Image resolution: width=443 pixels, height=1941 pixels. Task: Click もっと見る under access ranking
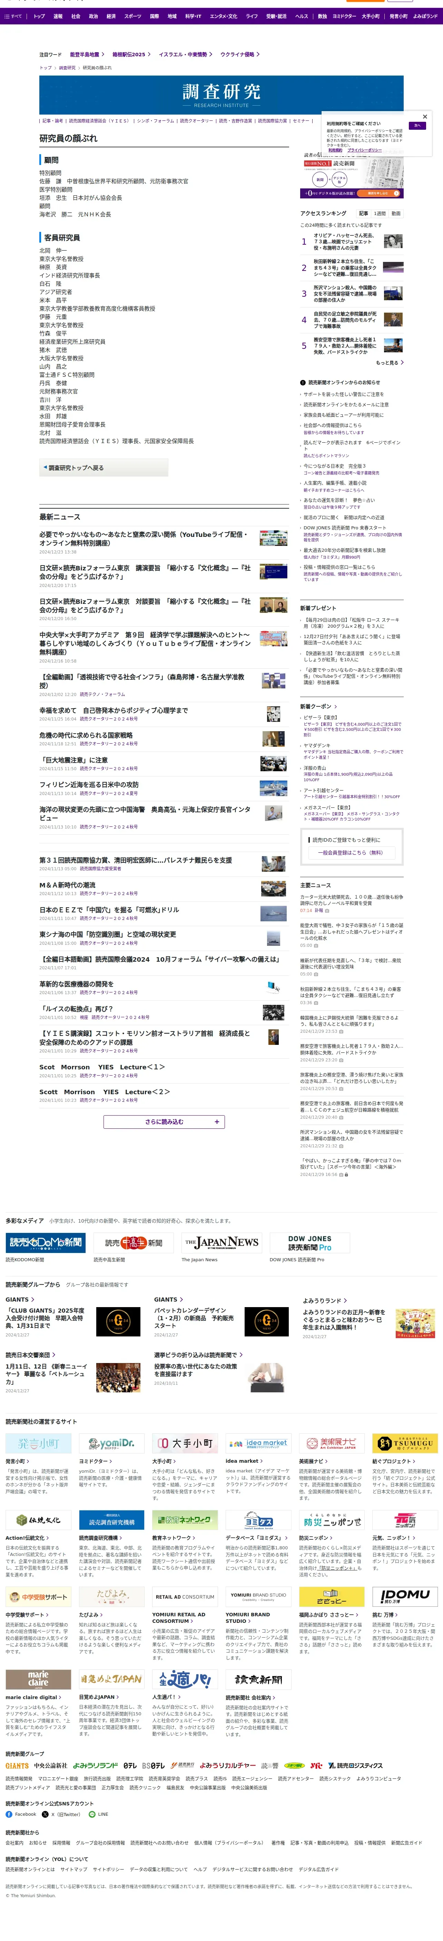[390, 362]
